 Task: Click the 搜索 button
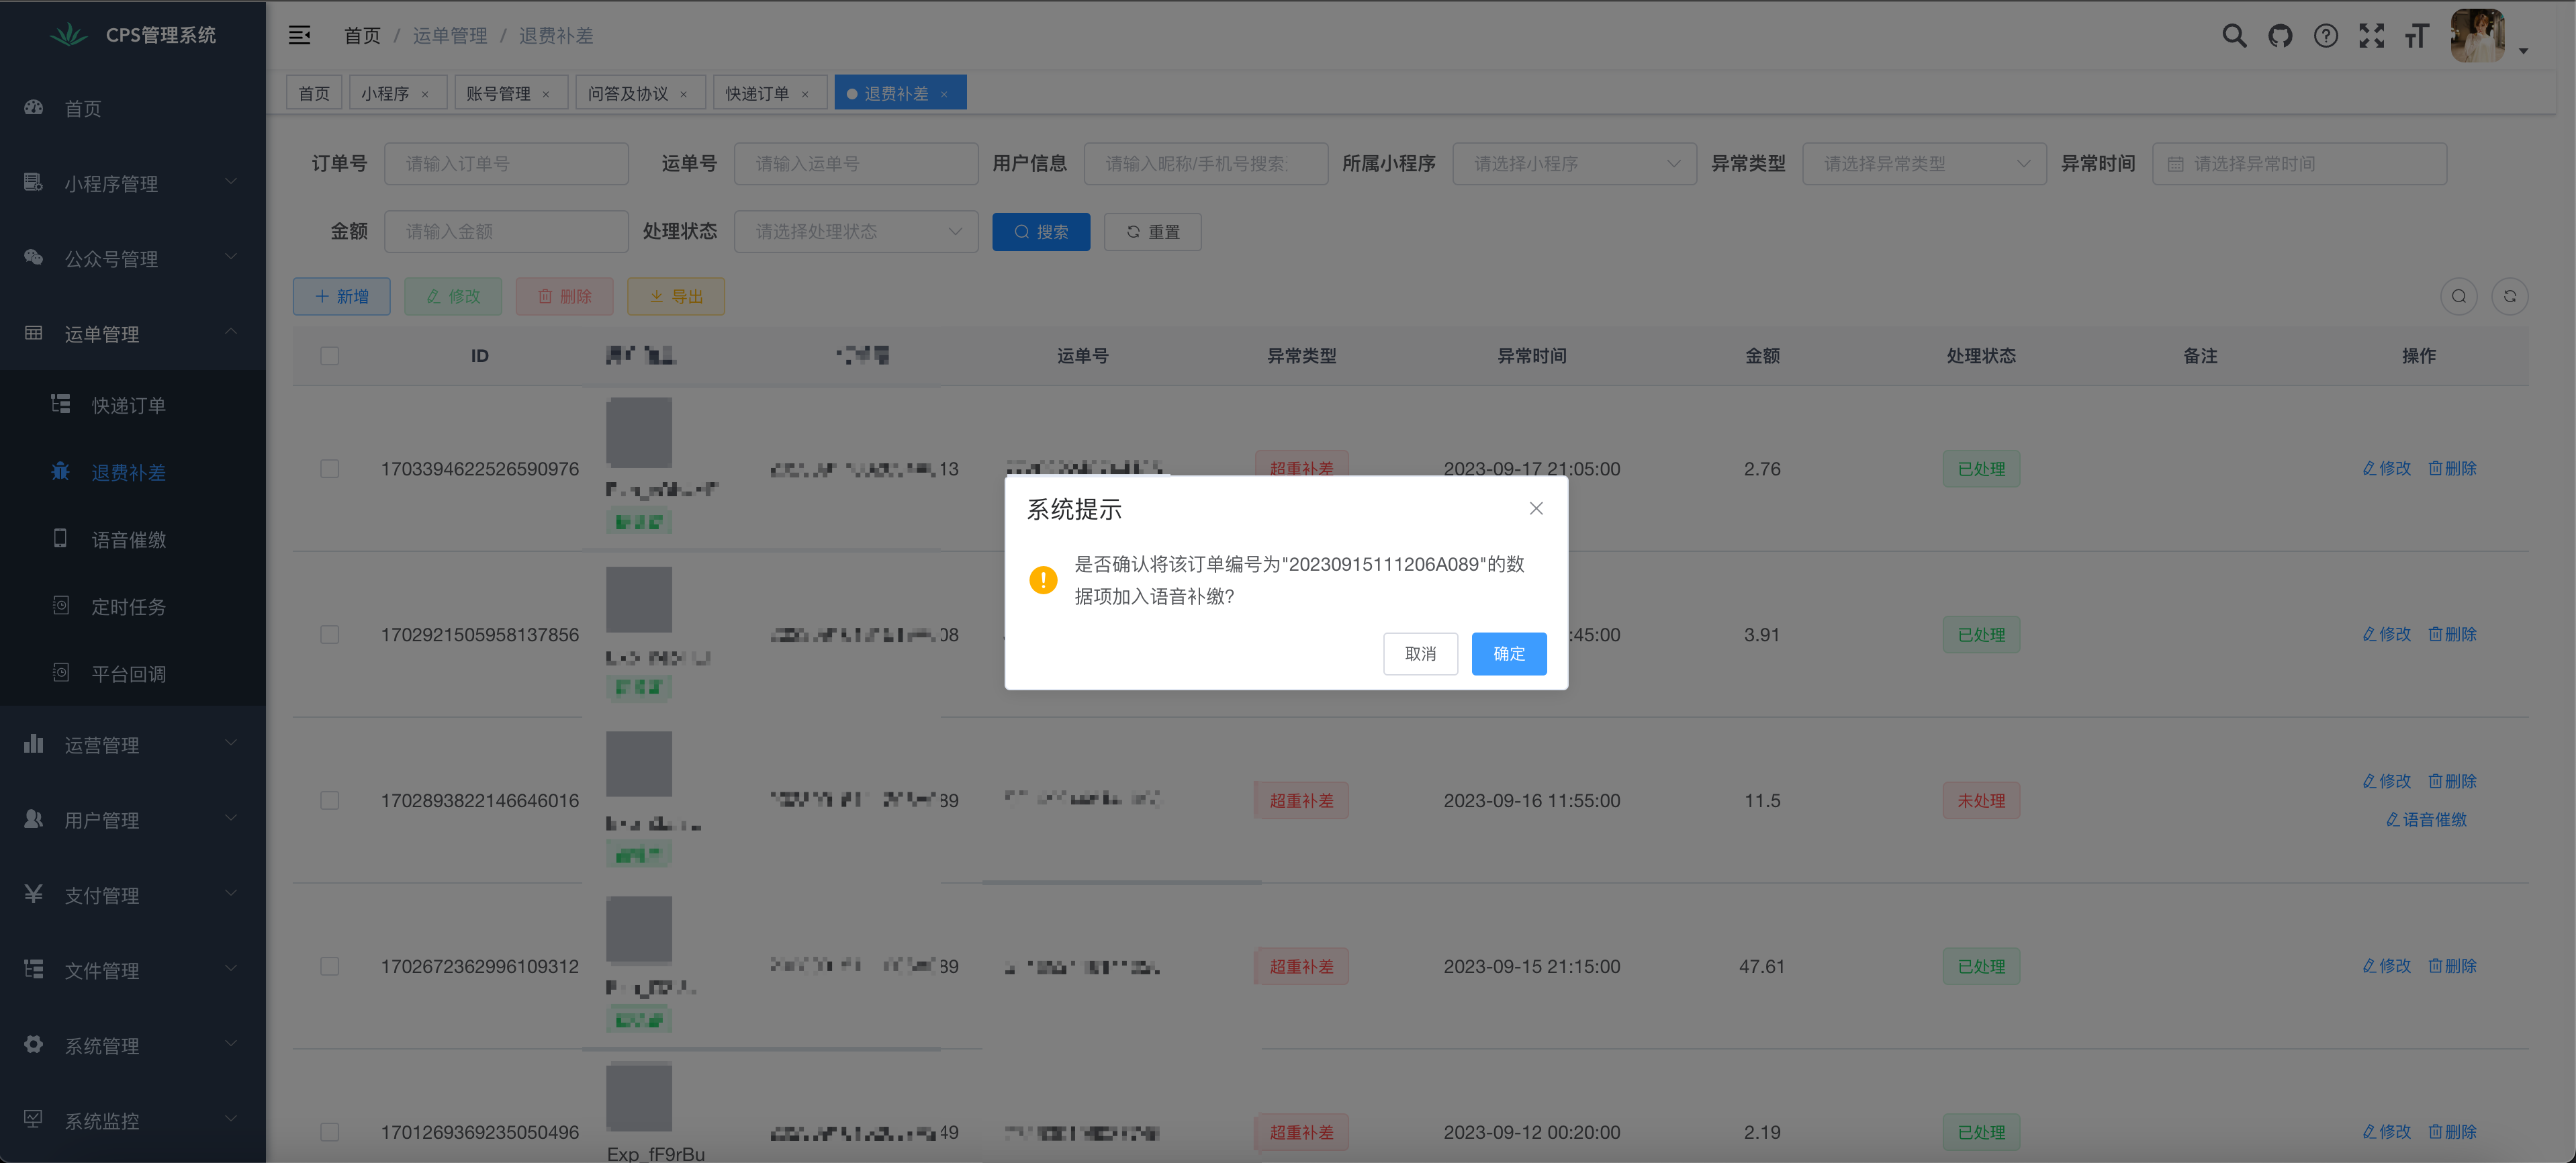click(x=1041, y=232)
